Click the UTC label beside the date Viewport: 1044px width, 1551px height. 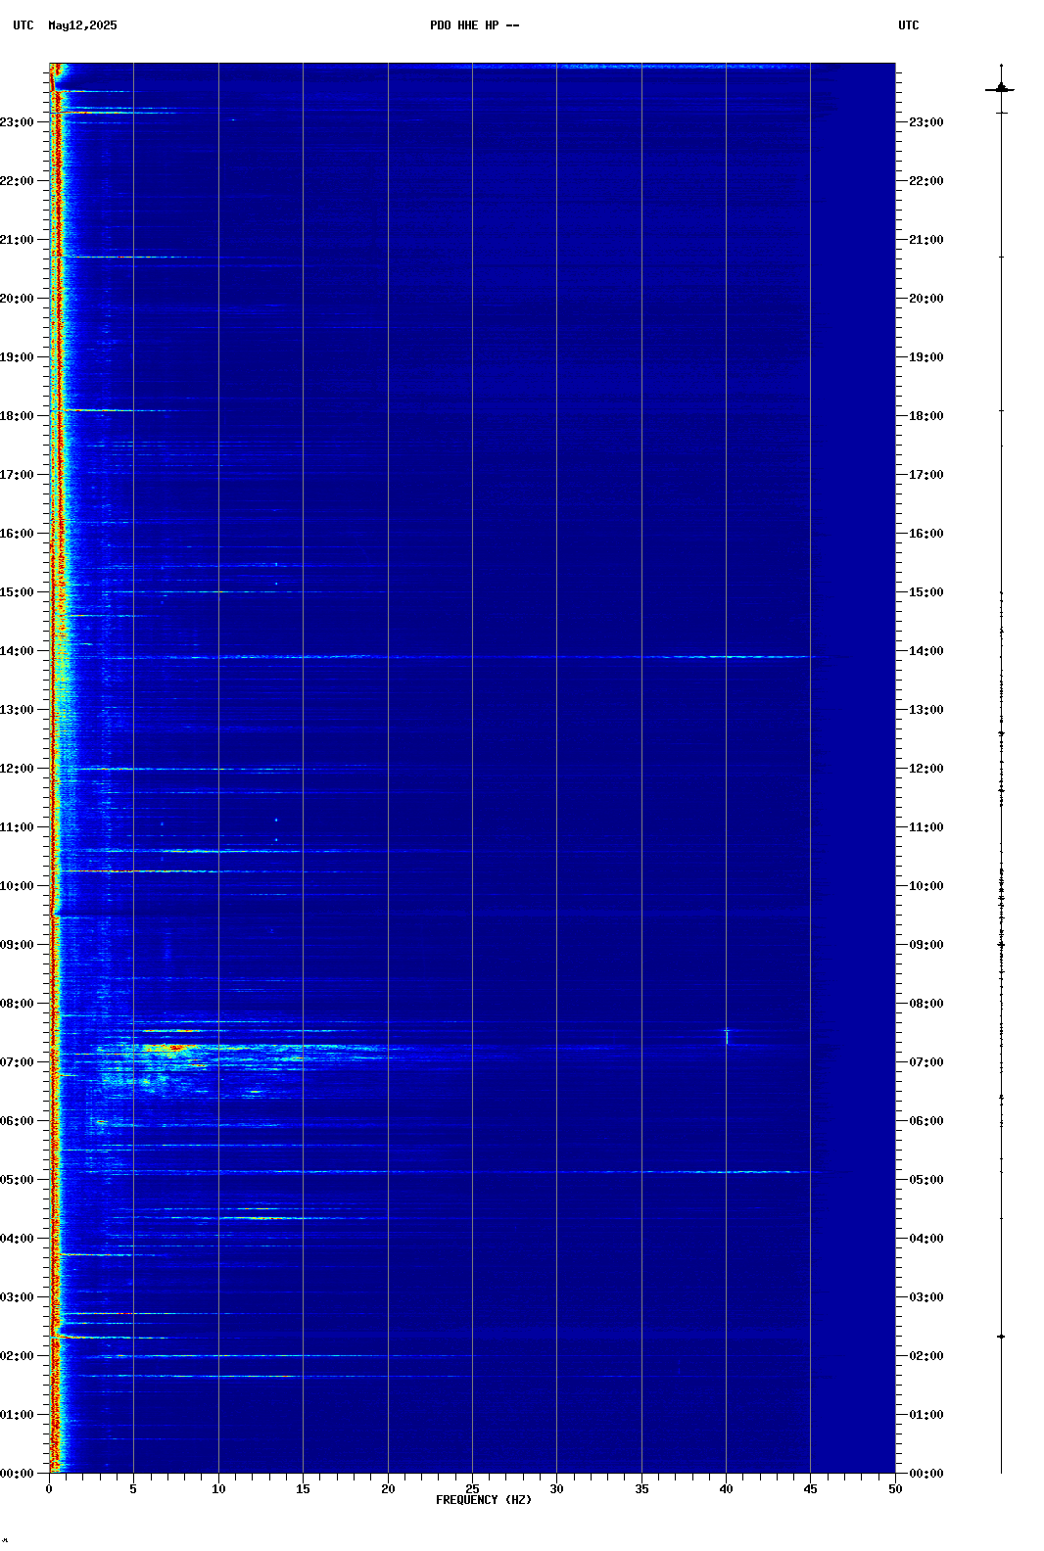(24, 25)
